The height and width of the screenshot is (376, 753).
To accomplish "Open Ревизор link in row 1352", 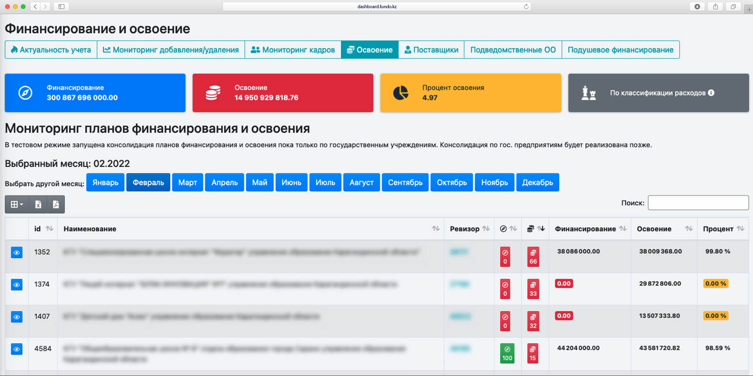I will (x=459, y=252).
